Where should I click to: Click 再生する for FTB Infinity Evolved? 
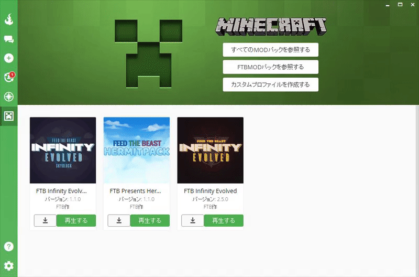coord(224,220)
